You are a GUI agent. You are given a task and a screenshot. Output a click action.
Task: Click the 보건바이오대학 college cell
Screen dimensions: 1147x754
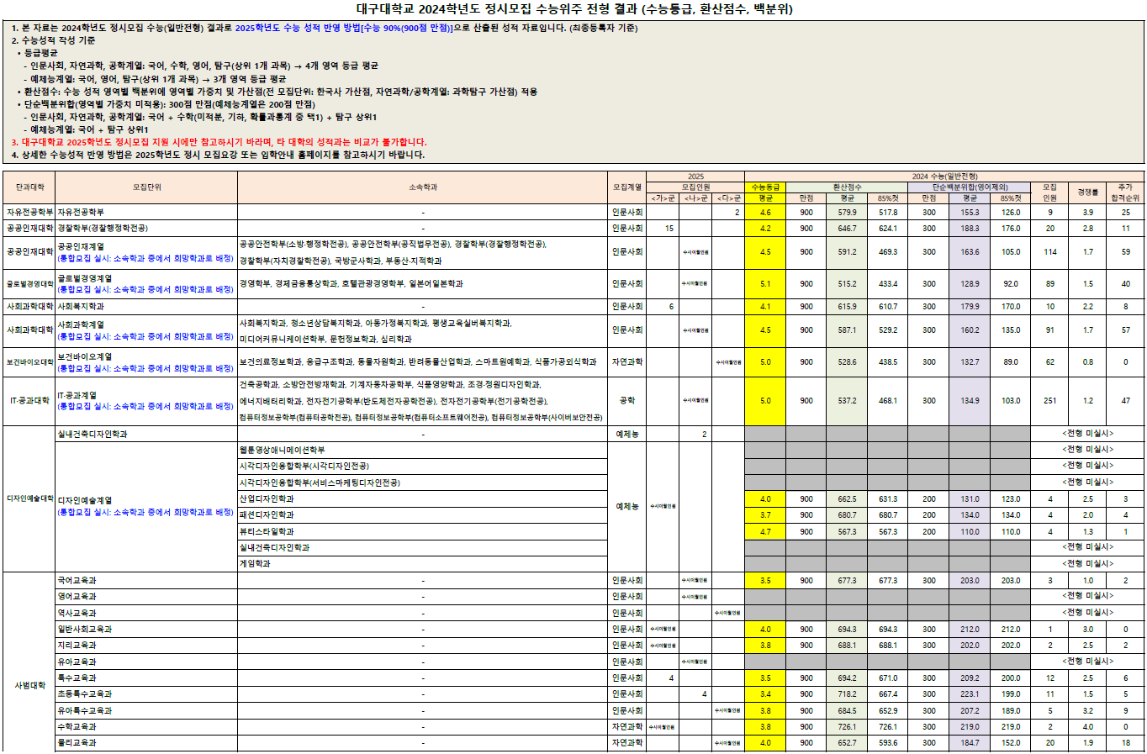coord(29,362)
